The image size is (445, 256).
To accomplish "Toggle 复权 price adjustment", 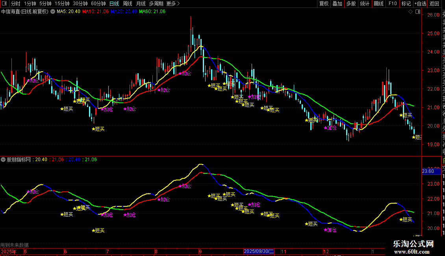I will click(x=324, y=4).
